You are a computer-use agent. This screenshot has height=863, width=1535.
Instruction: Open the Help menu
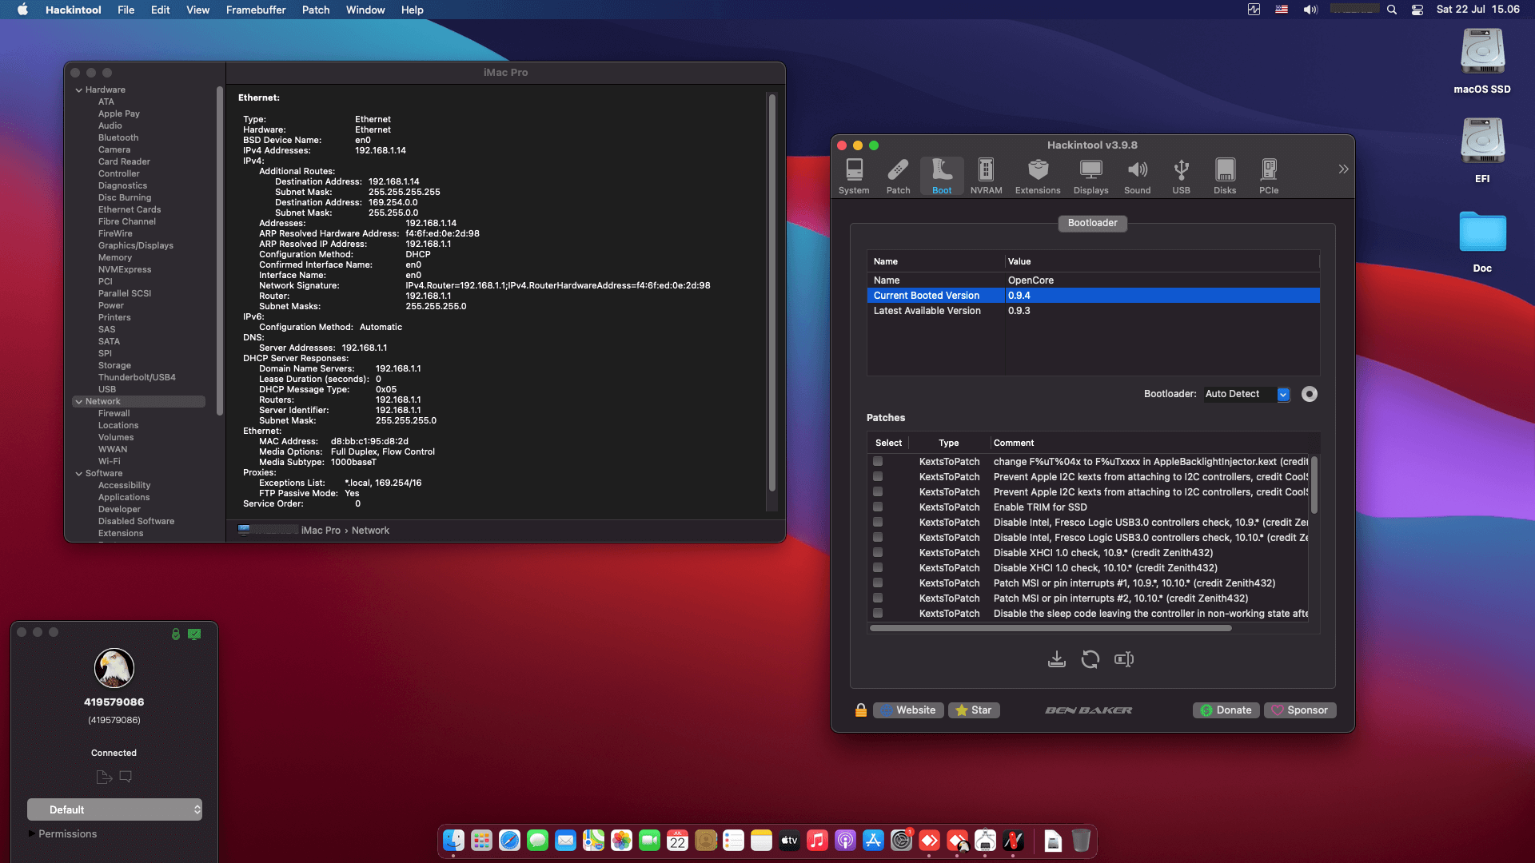tap(412, 10)
